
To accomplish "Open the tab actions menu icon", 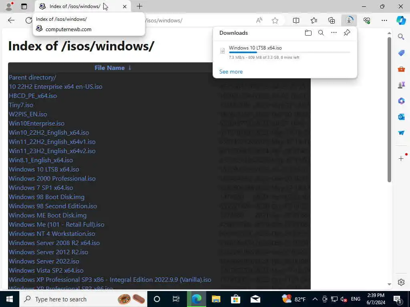I will pos(24,6).
